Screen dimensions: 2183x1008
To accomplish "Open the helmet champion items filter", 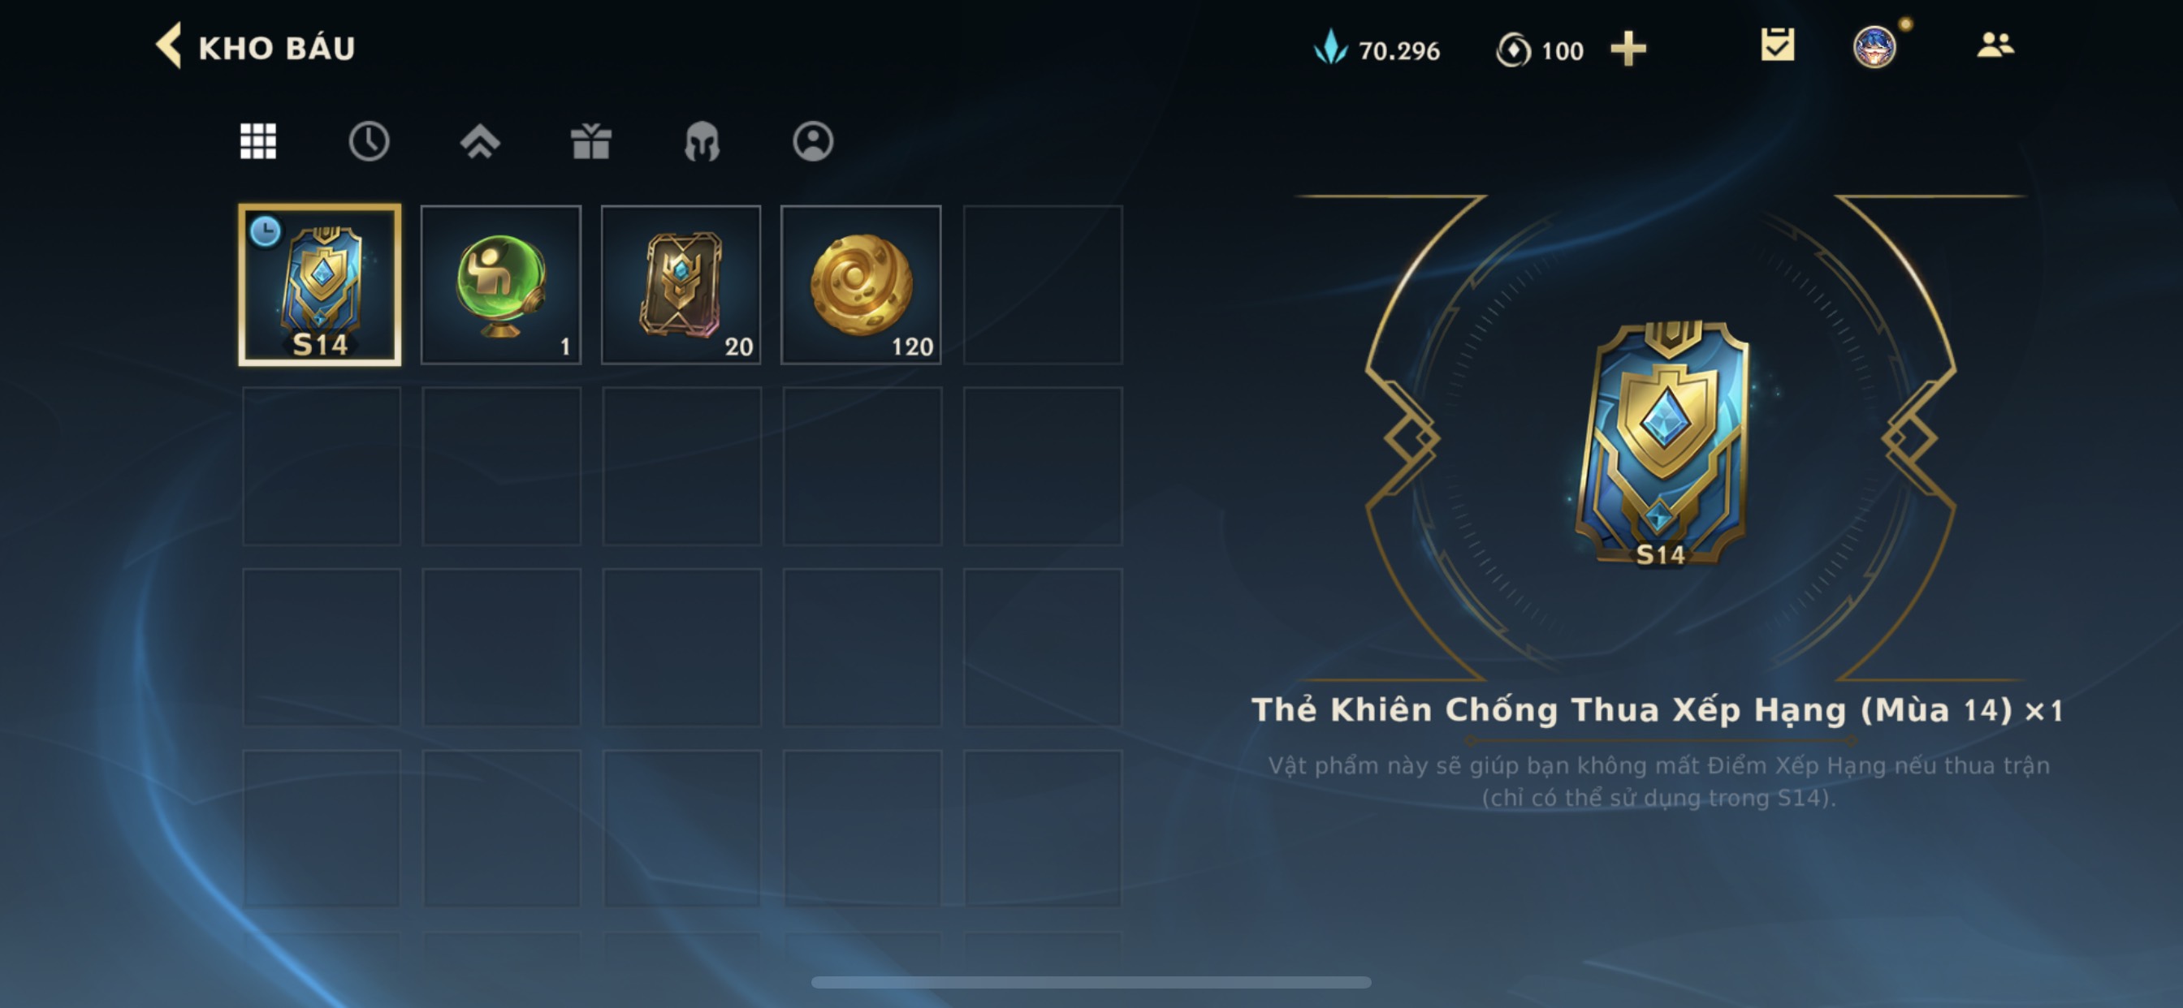I will pos(702,141).
